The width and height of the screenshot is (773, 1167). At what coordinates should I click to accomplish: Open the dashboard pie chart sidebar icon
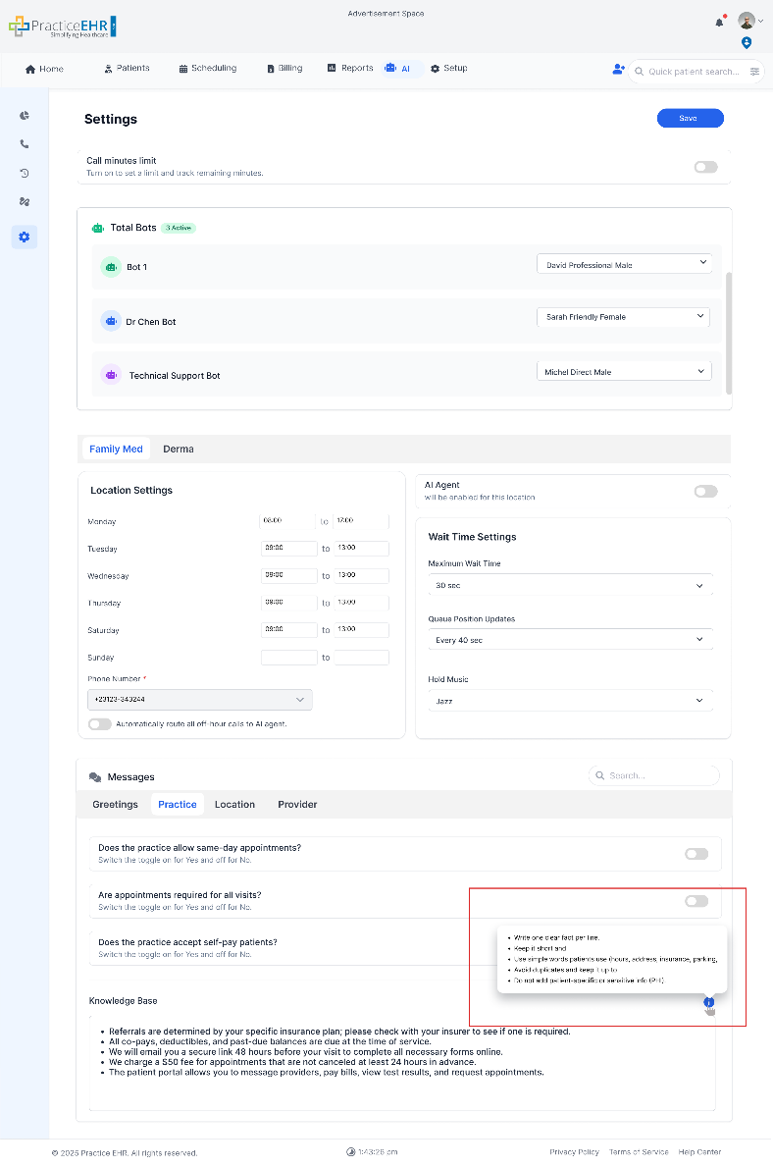click(x=25, y=116)
